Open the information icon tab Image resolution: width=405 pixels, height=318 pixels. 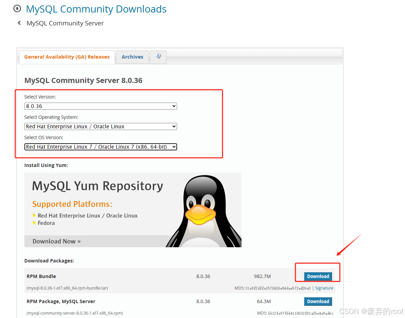point(158,57)
